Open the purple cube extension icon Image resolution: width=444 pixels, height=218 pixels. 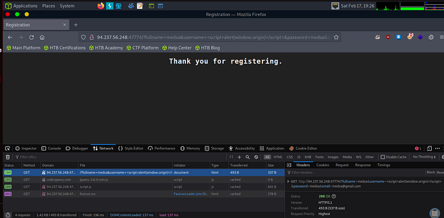420,37
